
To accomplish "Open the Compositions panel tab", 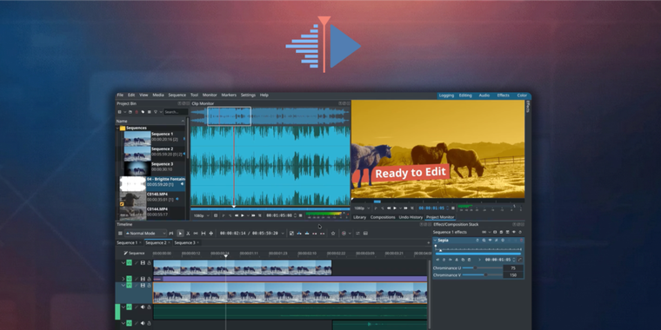I will point(383,217).
